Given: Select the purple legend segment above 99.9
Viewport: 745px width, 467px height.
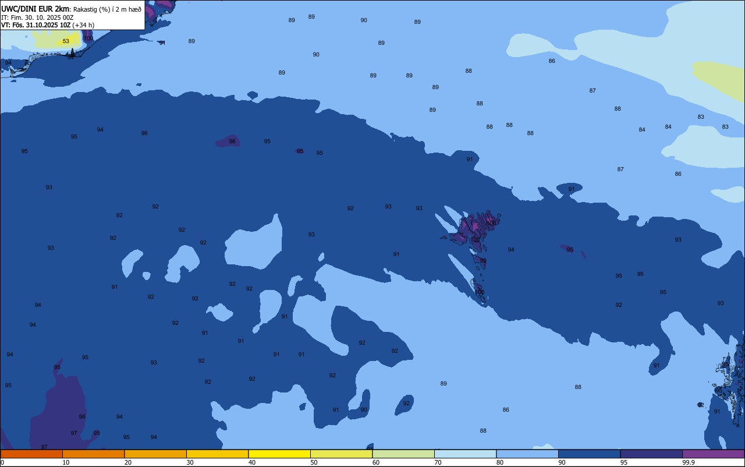Looking at the screenshot, I should click(x=713, y=454).
